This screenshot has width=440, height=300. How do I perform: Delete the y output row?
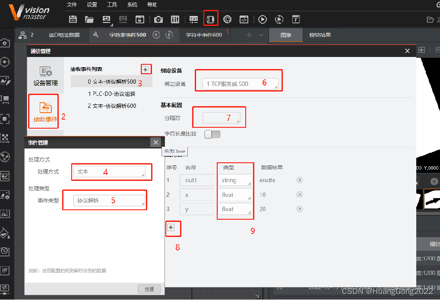(x=300, y=209)
